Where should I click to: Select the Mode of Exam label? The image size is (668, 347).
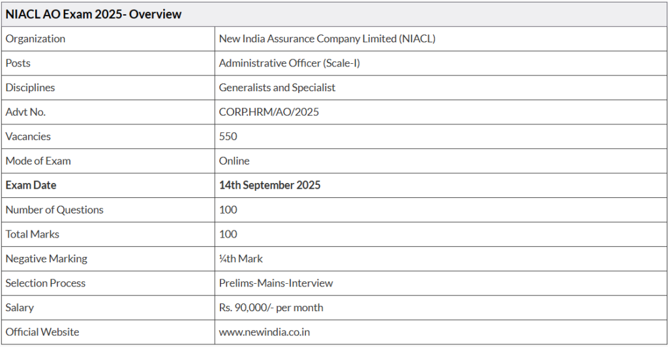[x=38, y=161]
